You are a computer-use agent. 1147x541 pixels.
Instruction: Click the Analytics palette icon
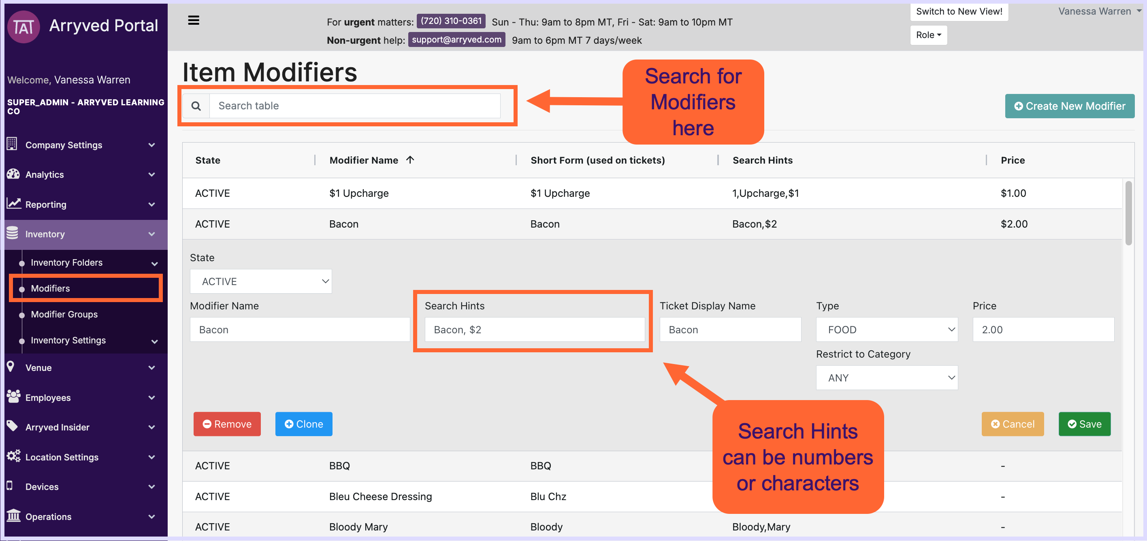click(13, 174)
